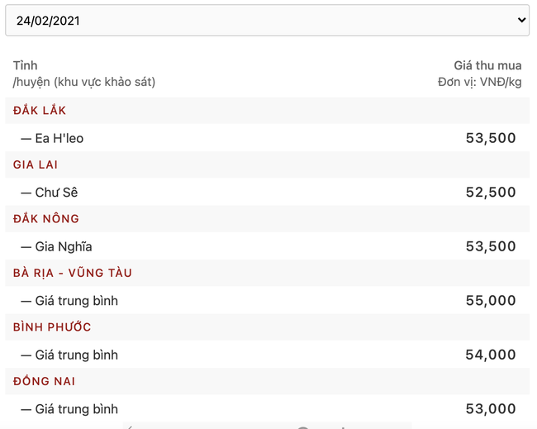Image resolution: width=537 pixels, height=429 pixels.
Task: Click the 55,000 price value
Action: 491,301
